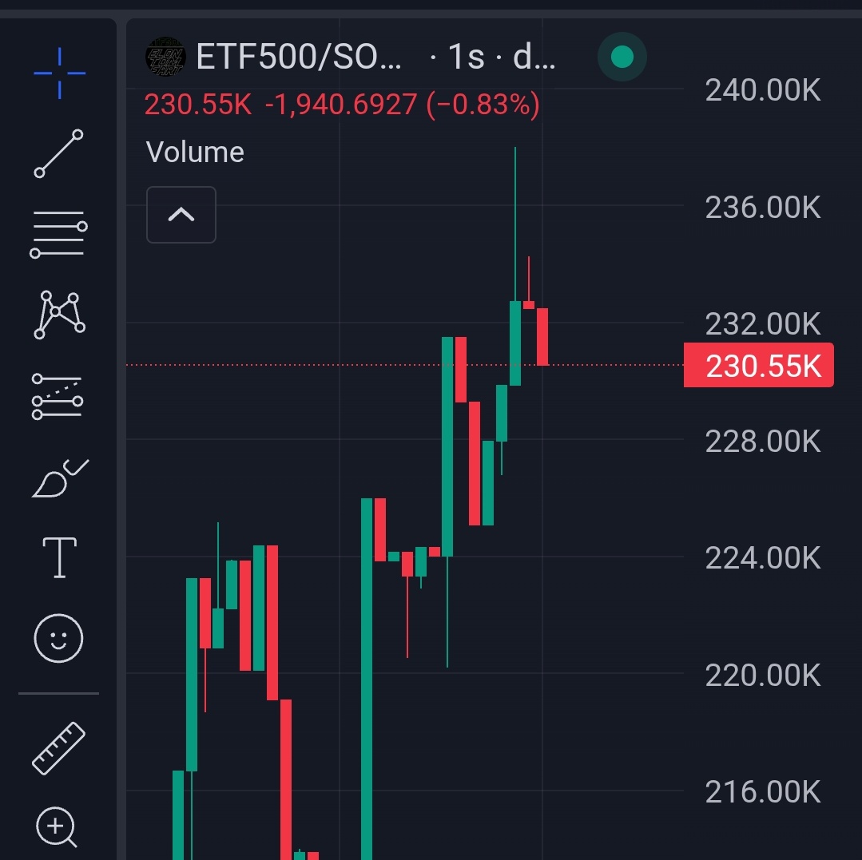Select the brush drawing tool
Image resolution: width=862 pixels, height=860 pixels.
pos(60,478)
